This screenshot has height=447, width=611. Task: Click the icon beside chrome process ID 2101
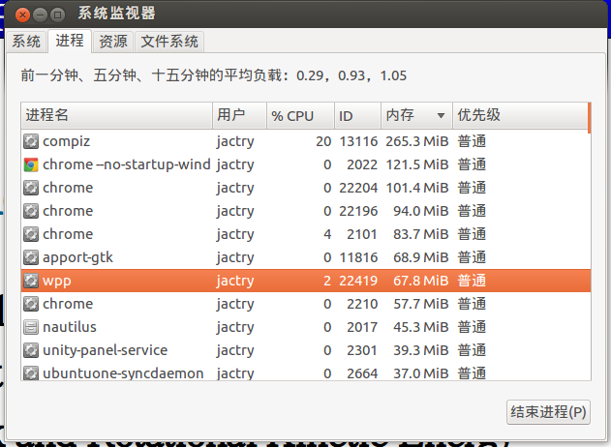click(x=31, y=234)
